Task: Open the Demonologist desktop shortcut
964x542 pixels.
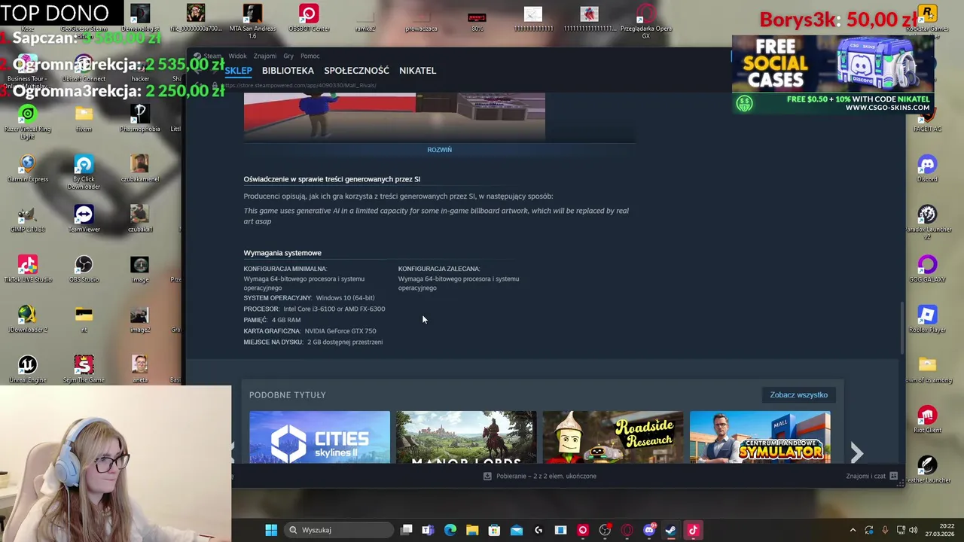Action: click(140, 18)
